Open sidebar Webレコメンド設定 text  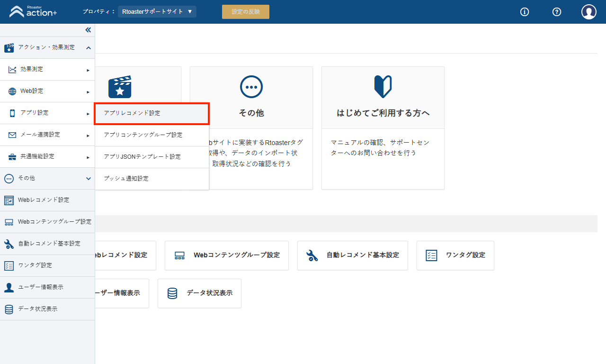pyautogui.click(x=44, y=200)
